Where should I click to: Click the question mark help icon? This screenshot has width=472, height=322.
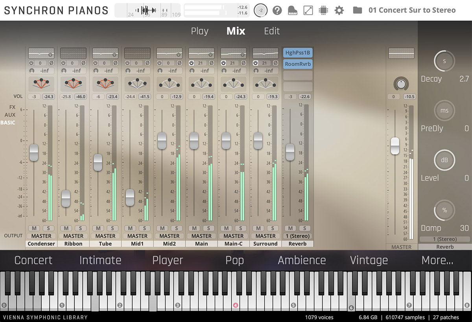(x=277, y=10)
